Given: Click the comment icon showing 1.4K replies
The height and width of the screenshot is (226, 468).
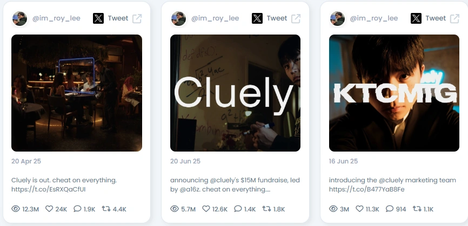Looking at the screenshot, I should pos(238,209).
